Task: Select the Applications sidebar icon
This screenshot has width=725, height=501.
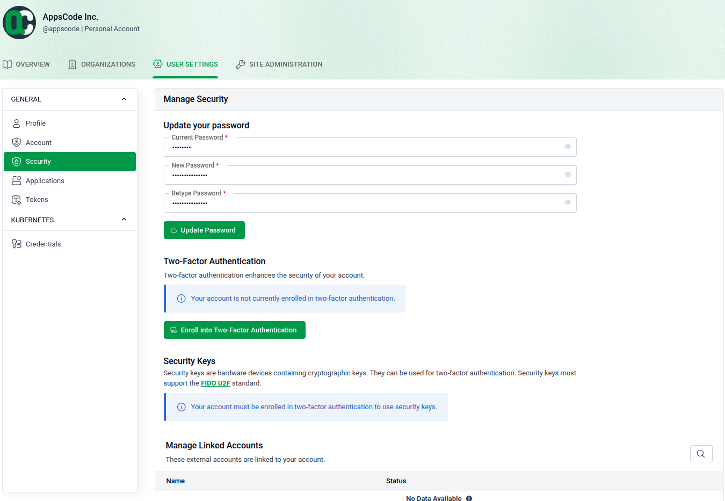Action: tap(17, 180)
